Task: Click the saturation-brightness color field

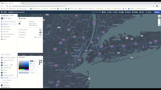Action: tap(24, 64)
